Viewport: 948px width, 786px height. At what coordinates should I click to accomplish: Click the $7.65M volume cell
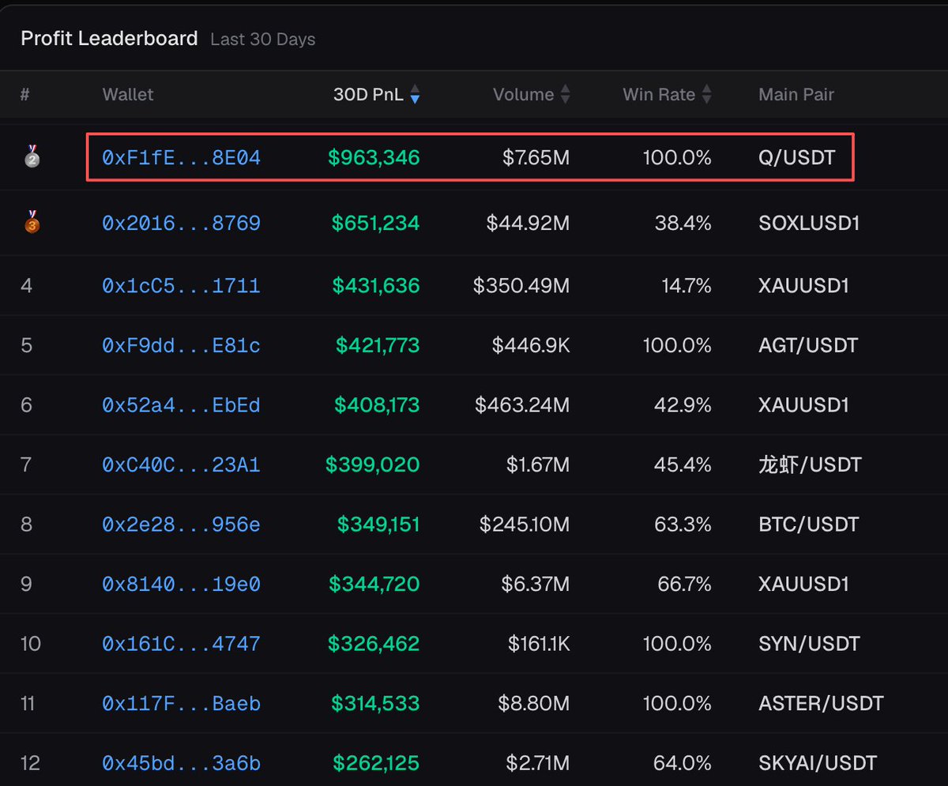[x=536, y=158]
